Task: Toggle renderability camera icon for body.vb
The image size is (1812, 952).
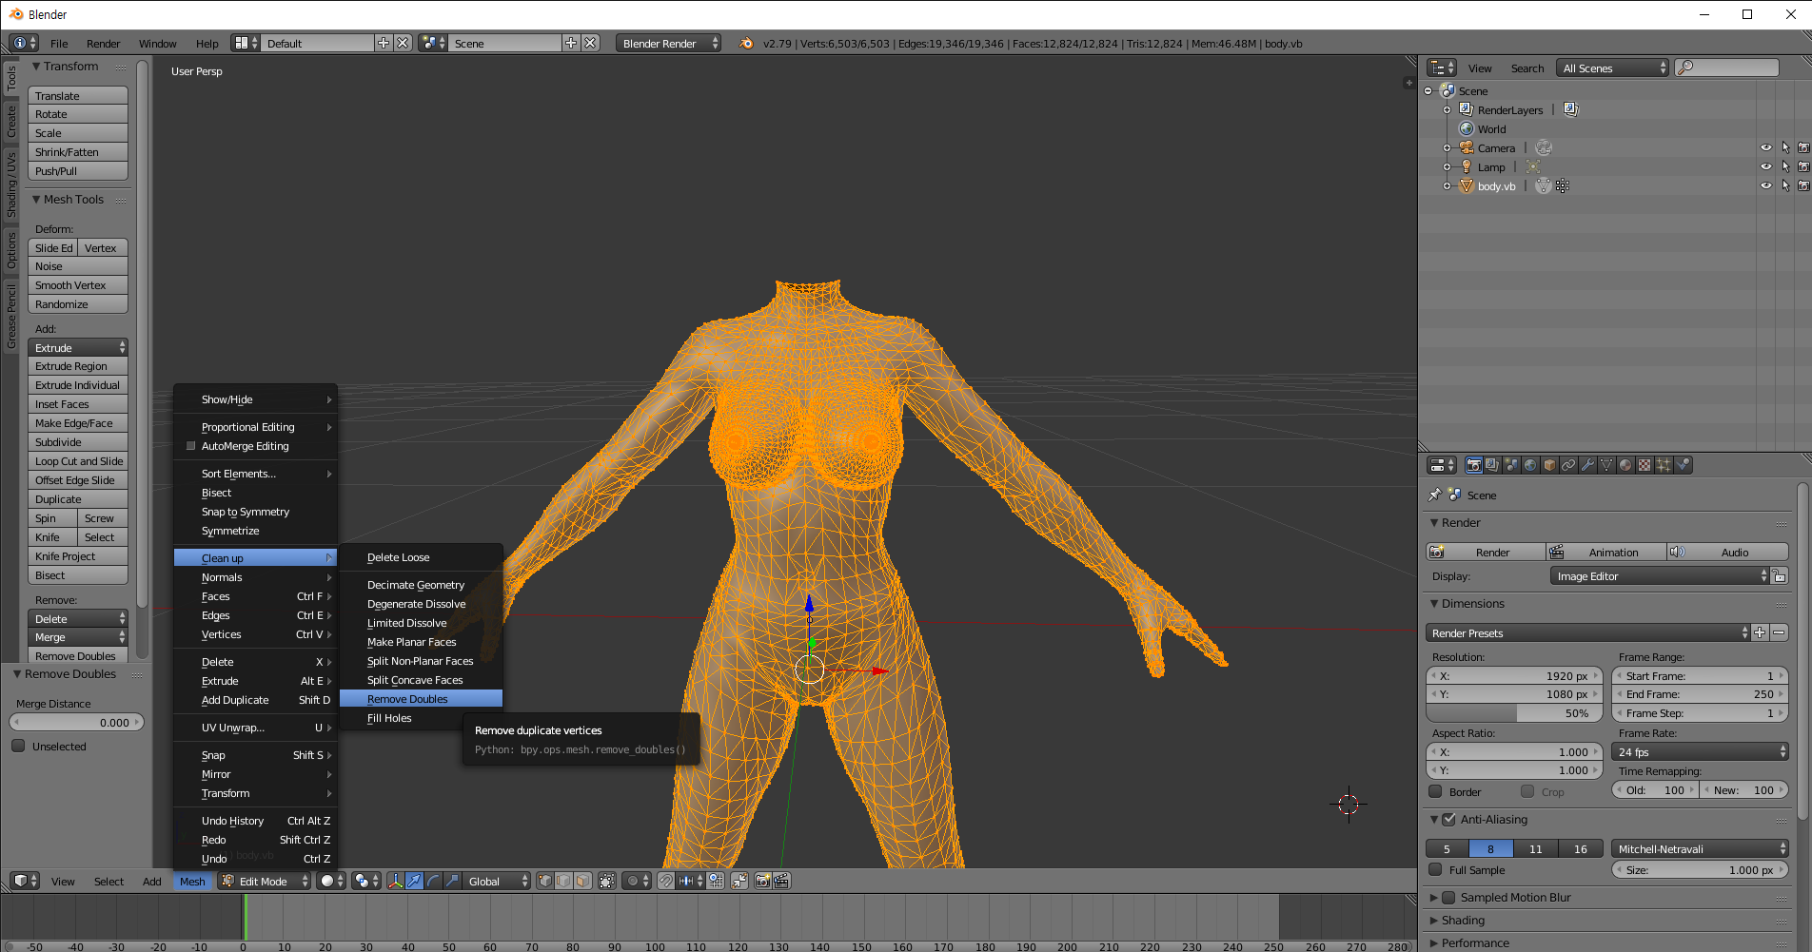Action: (x=1803, y=185)
